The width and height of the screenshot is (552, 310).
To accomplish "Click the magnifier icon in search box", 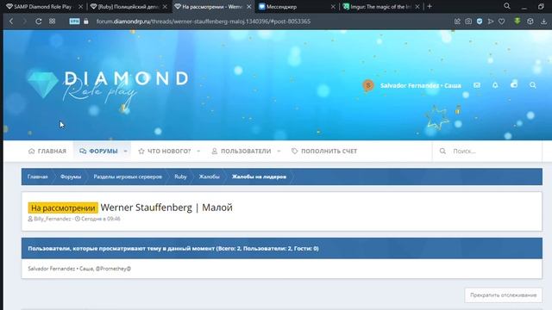I will tap(442, 152).
